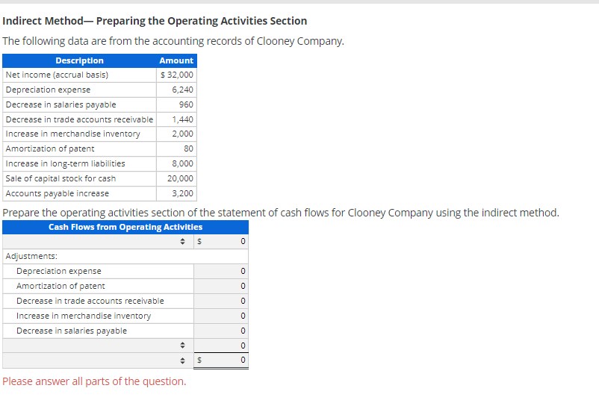Select Amortization of patent in the data table
Viewport: 599px width, 400px height.
coord(79,149)
